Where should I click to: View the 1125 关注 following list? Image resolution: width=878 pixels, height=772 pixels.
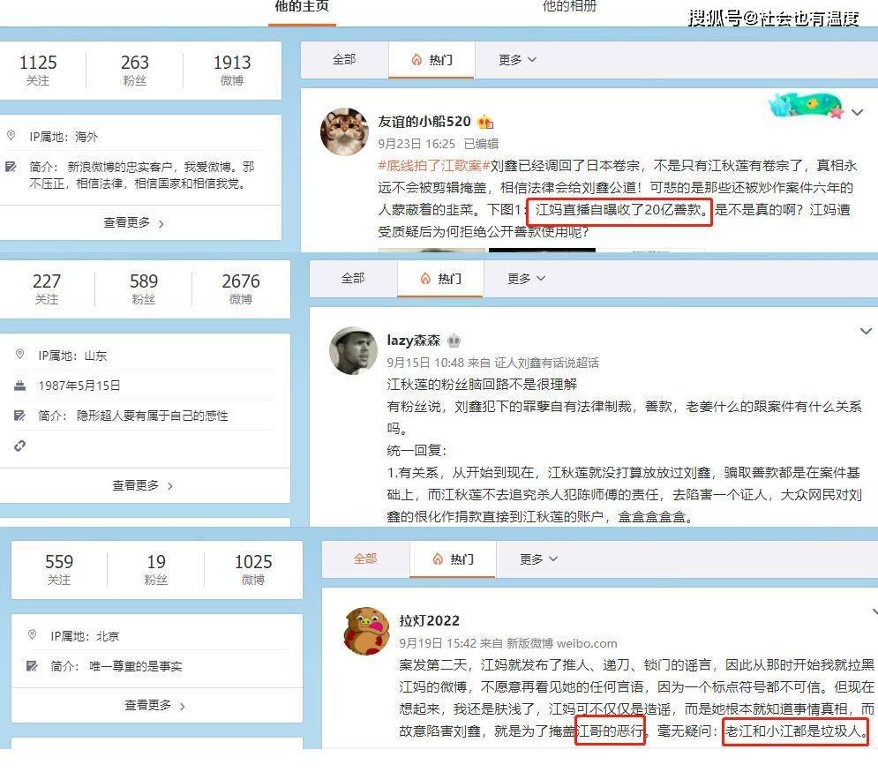pos(38,70)
